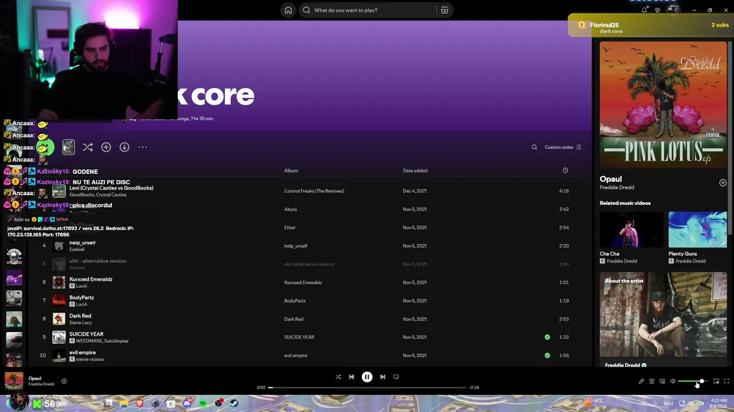Open the play queue
The image size is (734, 412).
(x=651, y=382)
